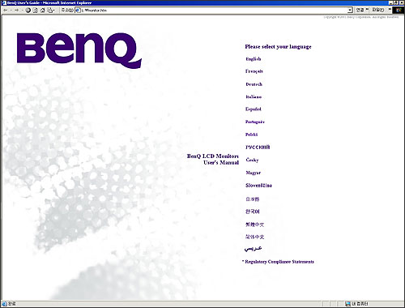Select Magyar language
The image size is (405, 308).
click(x=254, y=173)
